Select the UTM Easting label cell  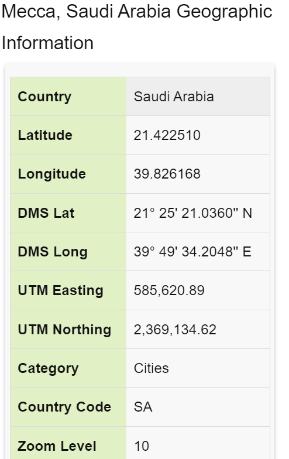pos(68,290)
